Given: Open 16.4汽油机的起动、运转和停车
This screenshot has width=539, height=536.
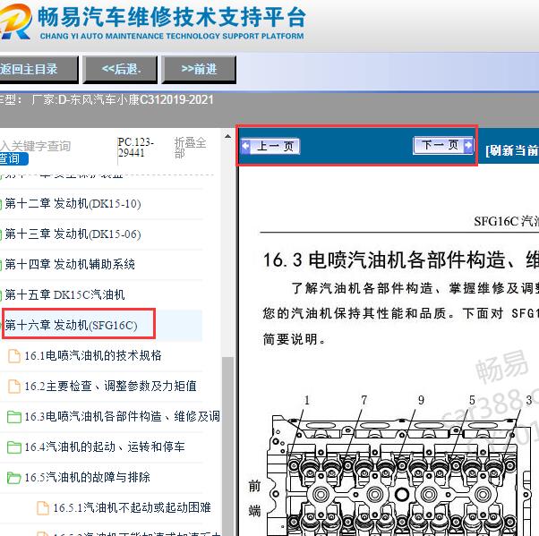Looking at the screenshot, I should [x=105, y=447].
